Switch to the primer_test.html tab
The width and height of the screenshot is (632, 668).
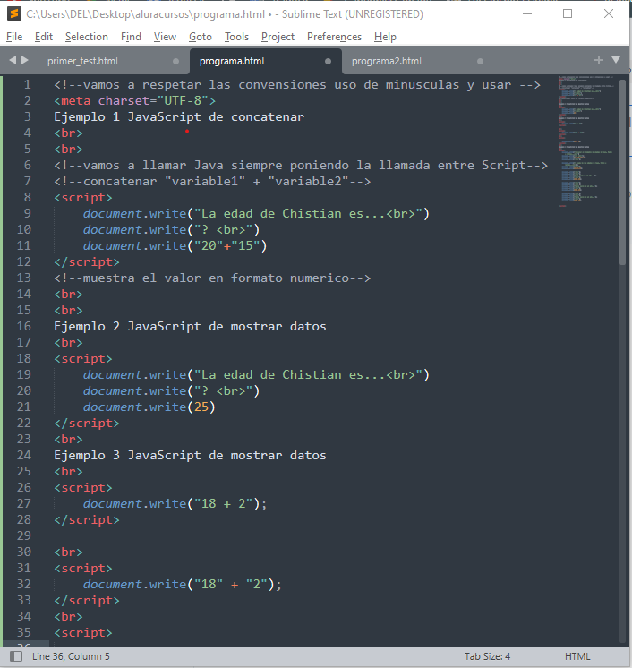click(x=82, y=62)
